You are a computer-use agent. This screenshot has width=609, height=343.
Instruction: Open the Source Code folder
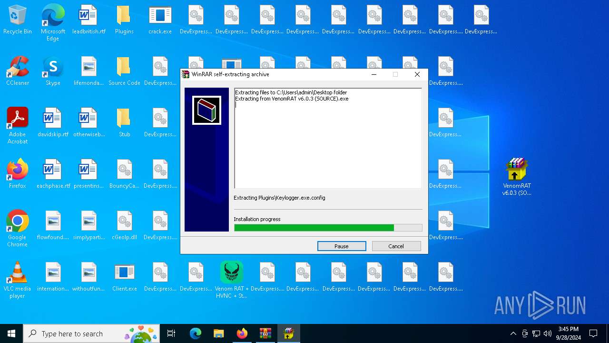tap(124, 71)
